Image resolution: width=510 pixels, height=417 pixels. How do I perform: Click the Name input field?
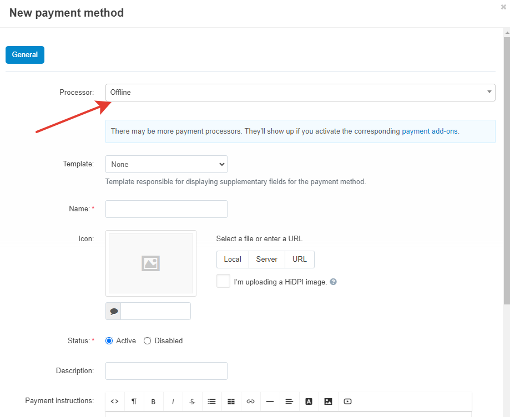pyautogui.click(x=166, y=209)
